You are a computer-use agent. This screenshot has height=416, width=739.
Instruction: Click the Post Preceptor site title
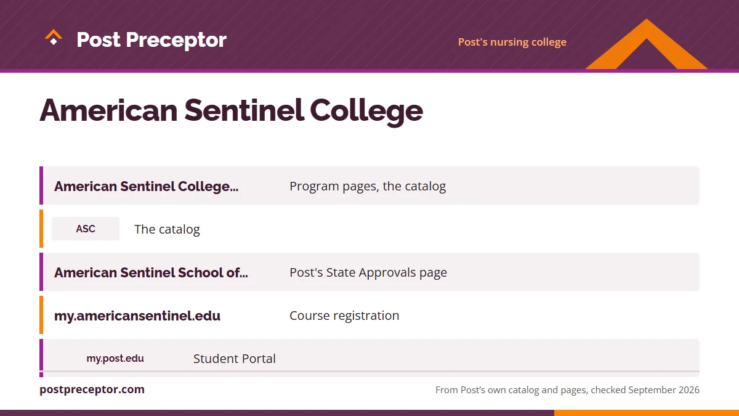[151, 40]
